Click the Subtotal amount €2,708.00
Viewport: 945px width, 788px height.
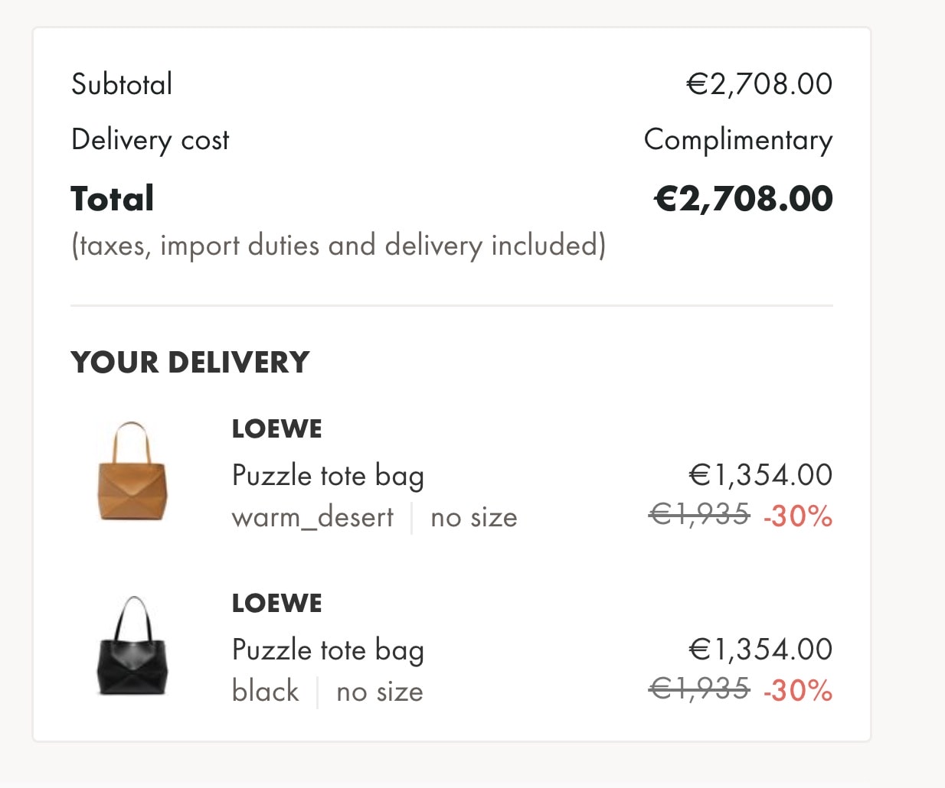pos(759,84)
